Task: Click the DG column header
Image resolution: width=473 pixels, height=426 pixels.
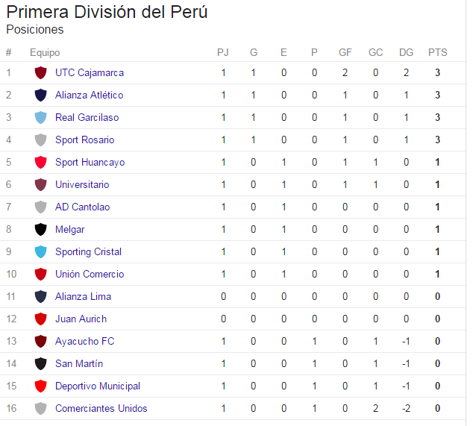Action: pyautogui.click(x=407, y=52)
